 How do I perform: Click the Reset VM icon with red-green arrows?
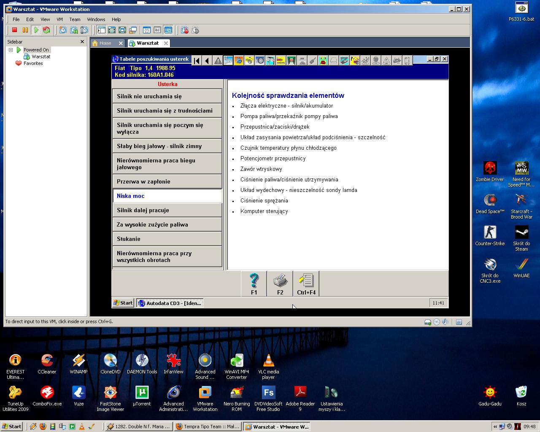46,30
